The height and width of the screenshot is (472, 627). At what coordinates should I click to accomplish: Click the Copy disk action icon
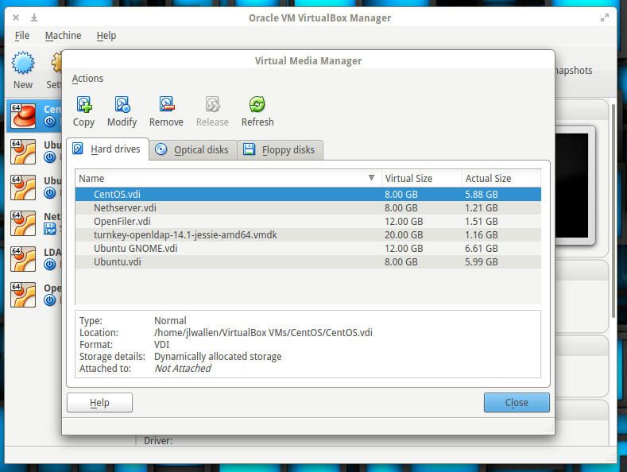click(84, 104)
